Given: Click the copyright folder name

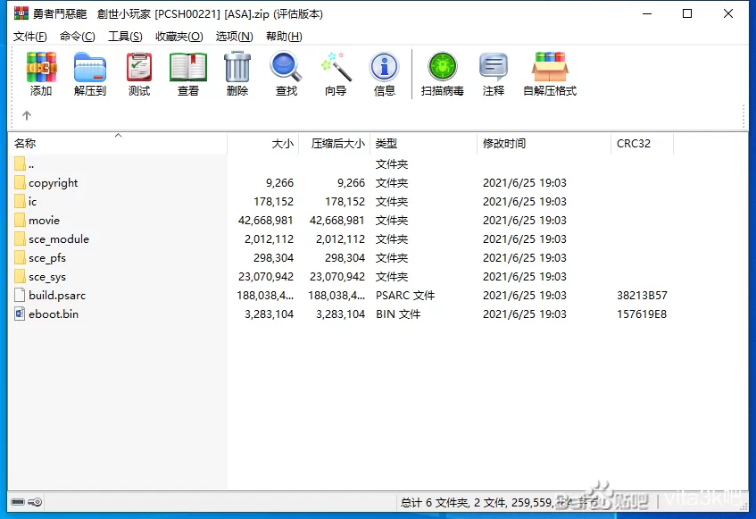Looking at the screenshot, I should click(53, 183).
